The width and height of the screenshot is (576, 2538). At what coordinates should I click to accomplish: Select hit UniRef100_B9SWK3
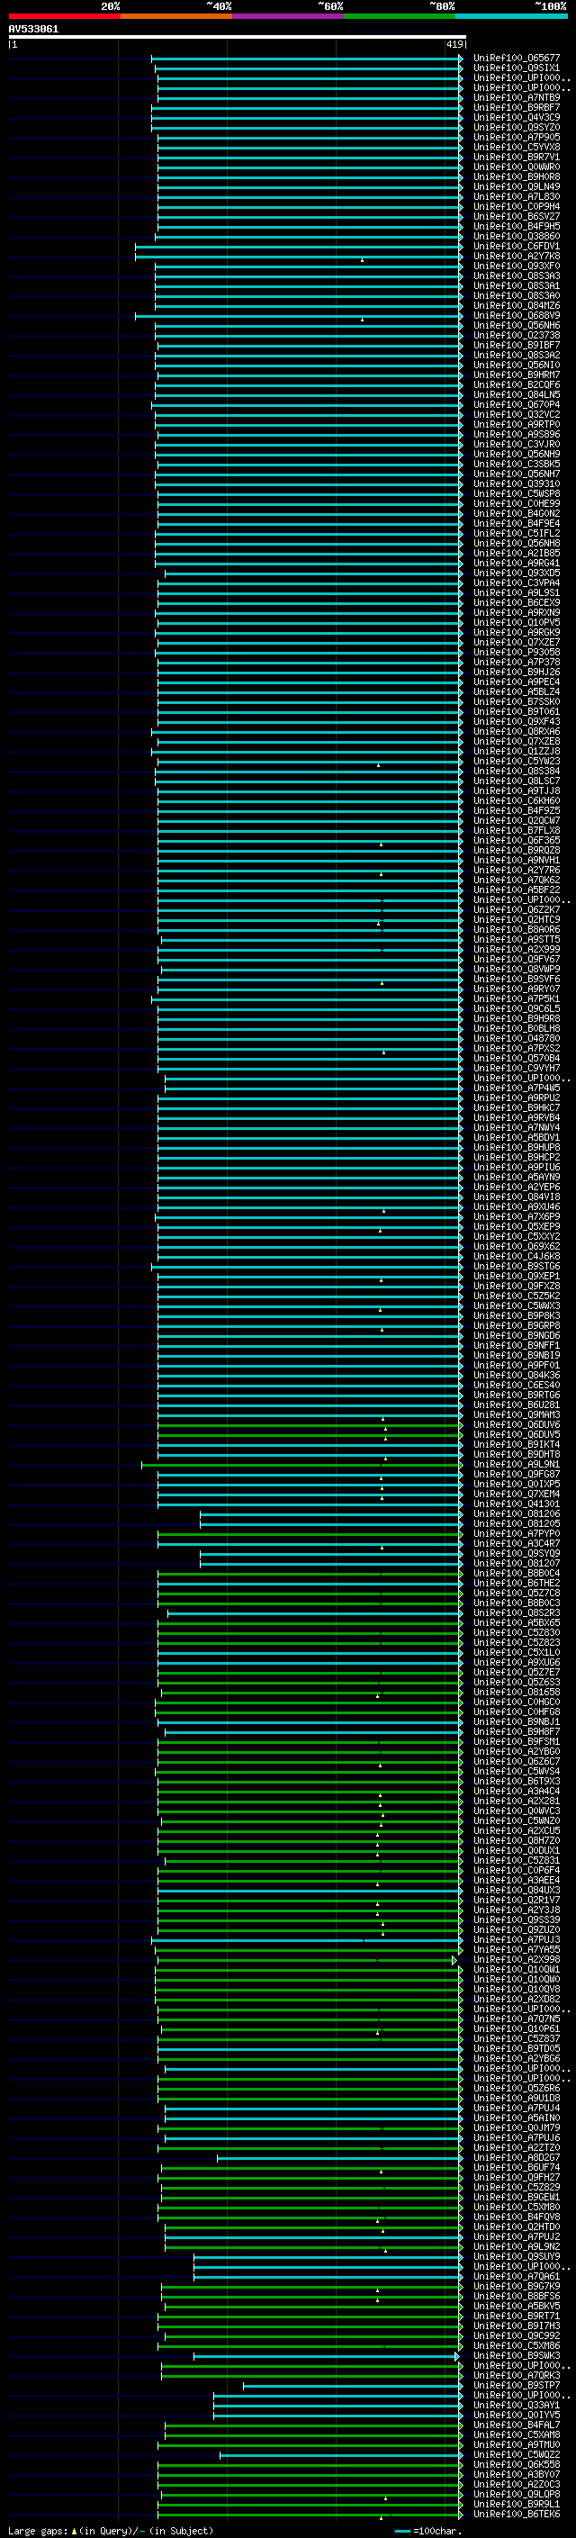(x=517, y=2354)
